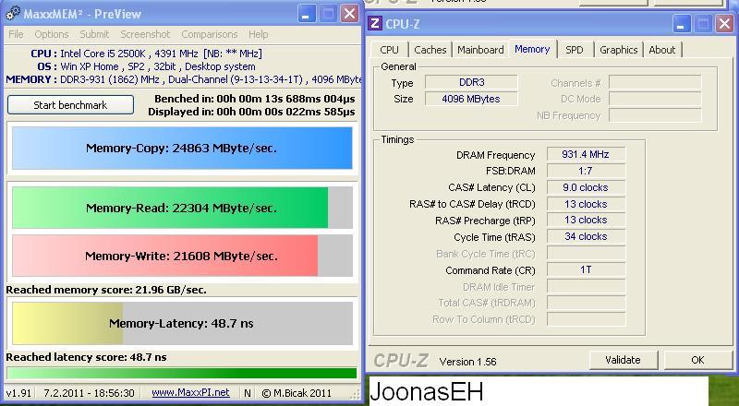Click the Memory-Read 22304 MByte/sec bar
The width and height of the screenshot is (739, 406).
coord(182,208)
